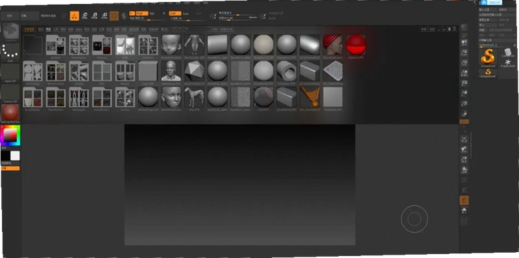
Task: Toggle the Zsub button next to Zadd
Action: [186, 14]
